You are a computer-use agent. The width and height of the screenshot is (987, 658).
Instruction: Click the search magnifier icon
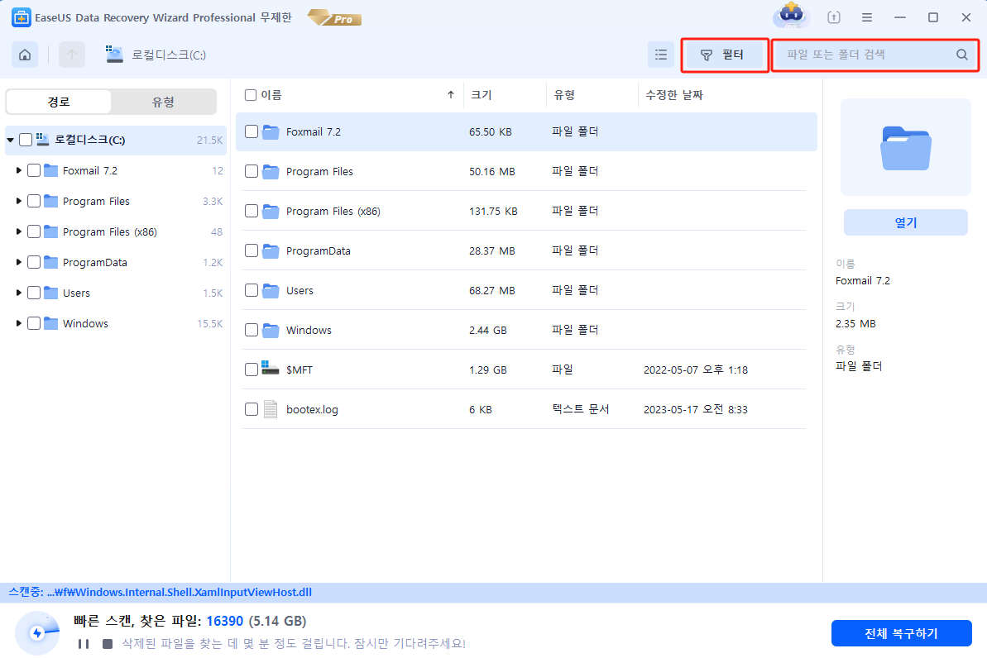(x=962, y=55)
